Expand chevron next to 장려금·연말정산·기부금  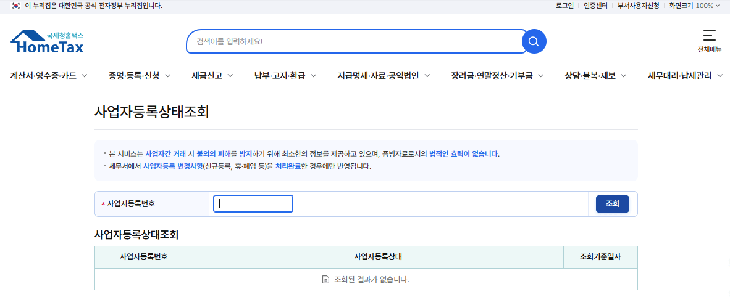pyautogui.click(x=540, y=76)
